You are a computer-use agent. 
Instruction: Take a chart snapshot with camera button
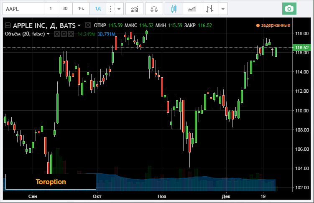pos(289,9)
